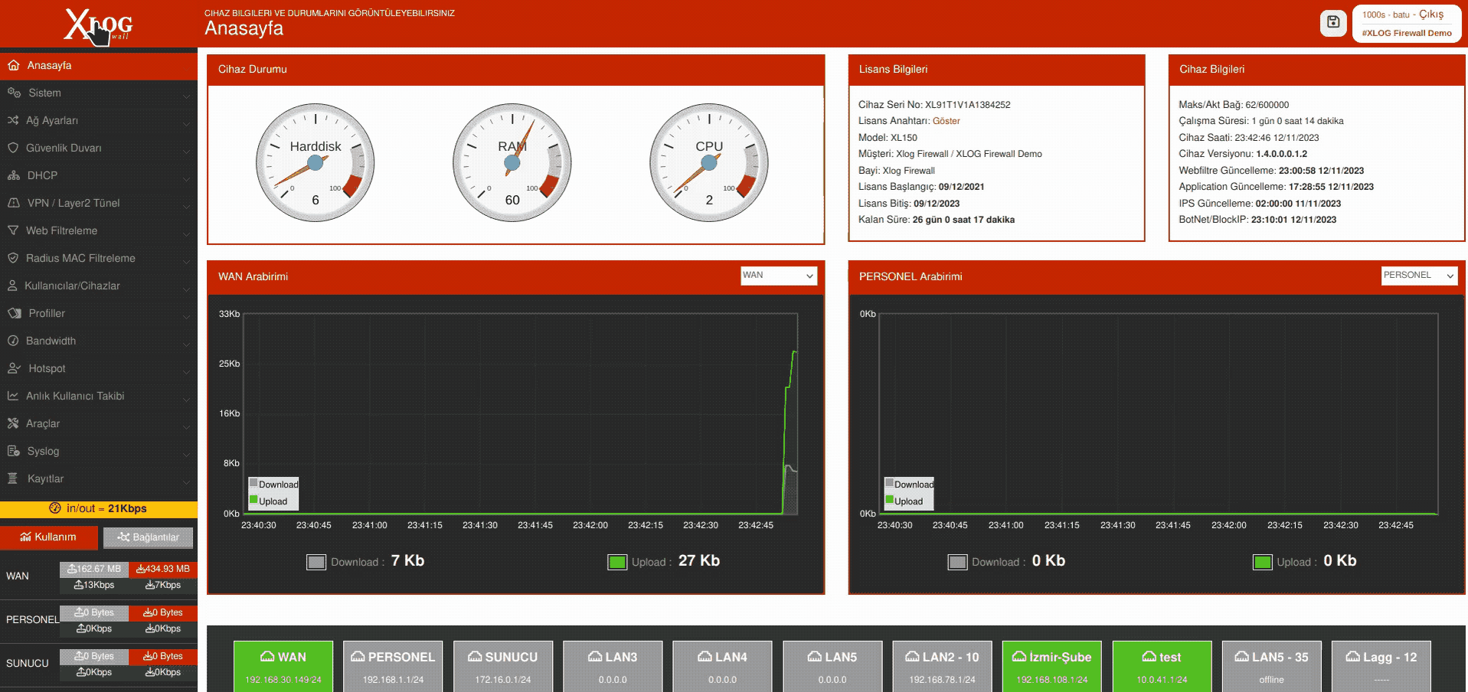Screen dimensions: 1468x692
Task: Expand the Bandwidth submenu chevron
Action: 186,344
